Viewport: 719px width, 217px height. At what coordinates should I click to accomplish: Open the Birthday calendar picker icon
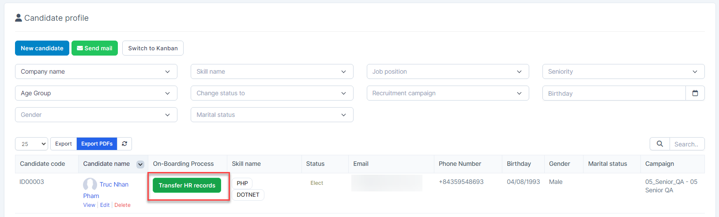[695, 93]
